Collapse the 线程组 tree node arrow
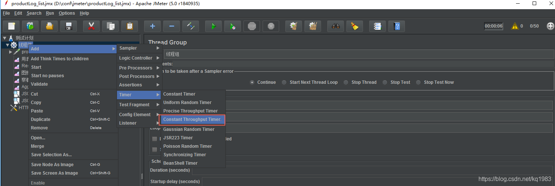This screenshot has height=186, width=555. [x=7, y=45]
